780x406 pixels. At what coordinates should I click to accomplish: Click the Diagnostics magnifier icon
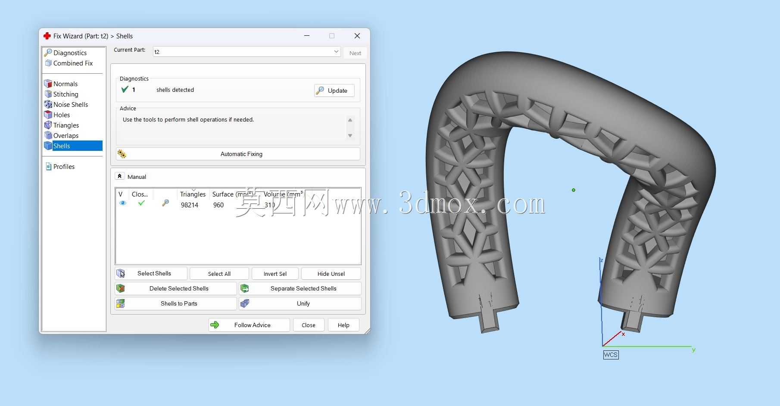point(48,53)
